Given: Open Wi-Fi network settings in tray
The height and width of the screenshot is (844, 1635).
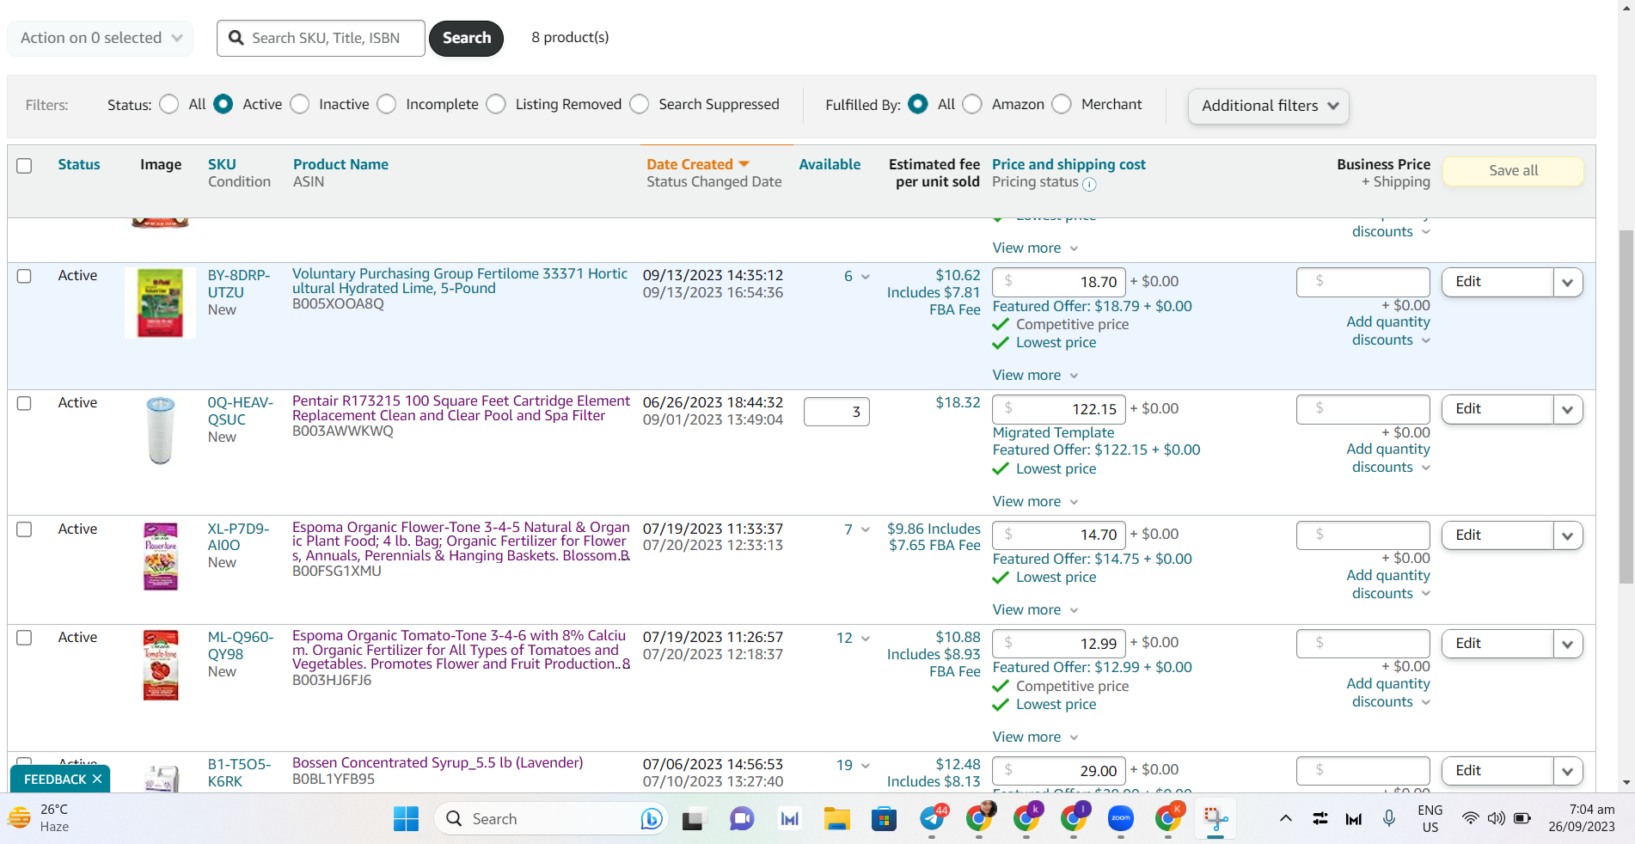Looking at the screenshot, I should (1471, 818).
